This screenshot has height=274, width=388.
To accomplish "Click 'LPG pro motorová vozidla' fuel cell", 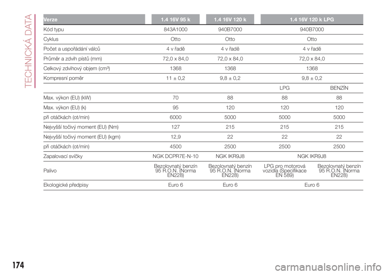I will 285,171.
